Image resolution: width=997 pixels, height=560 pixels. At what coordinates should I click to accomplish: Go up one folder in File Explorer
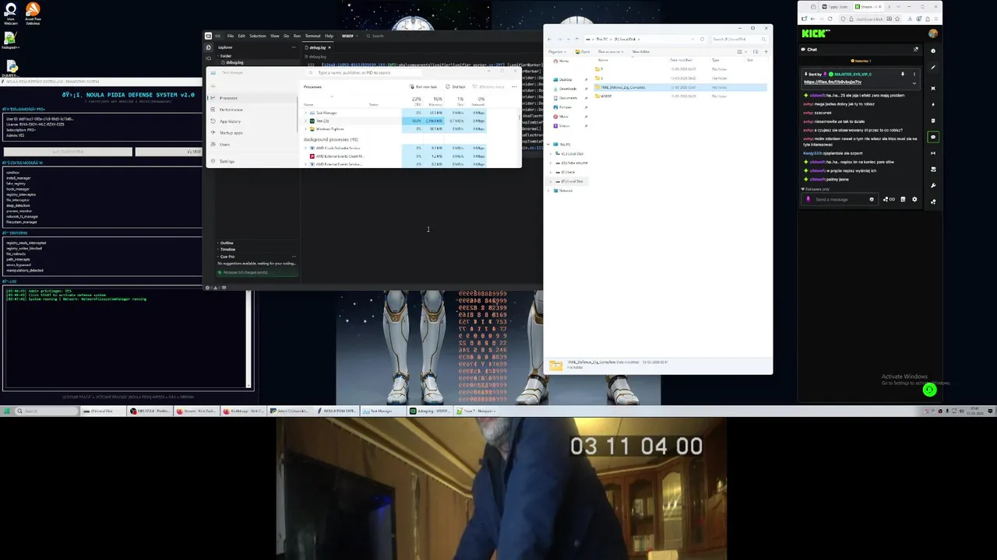coord(577,39)
